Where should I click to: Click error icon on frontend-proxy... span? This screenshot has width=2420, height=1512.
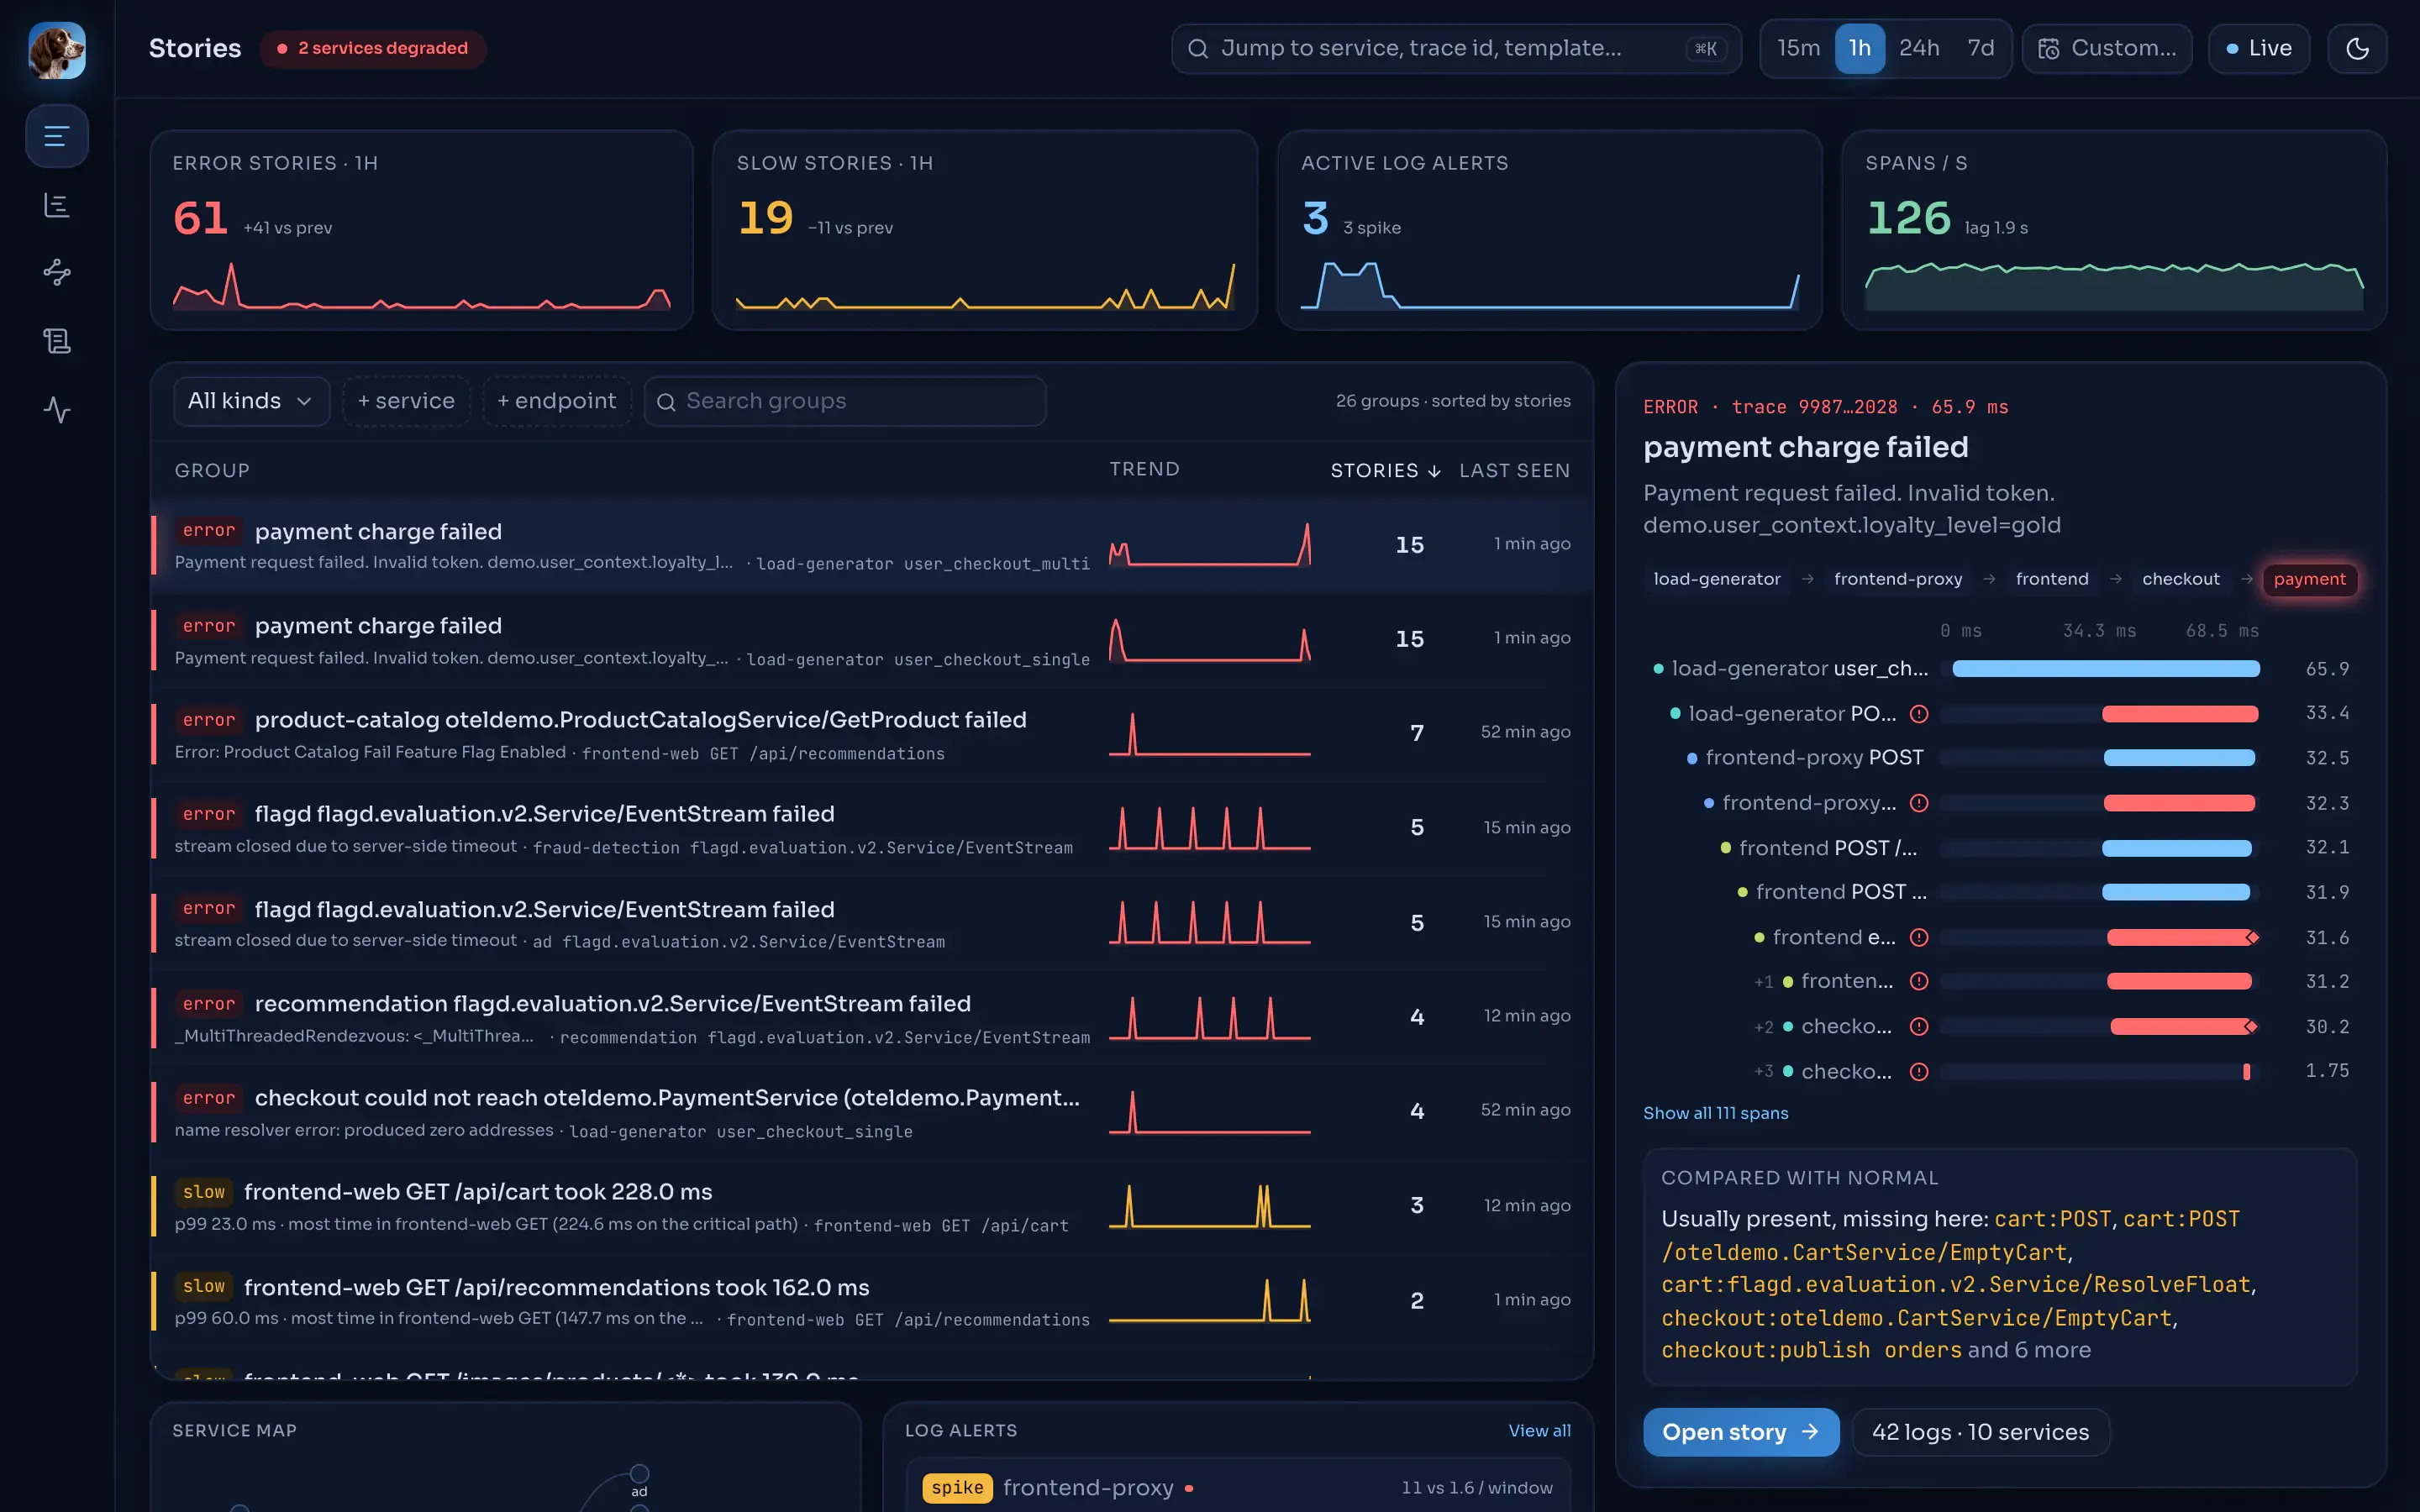coord(1918,803)
